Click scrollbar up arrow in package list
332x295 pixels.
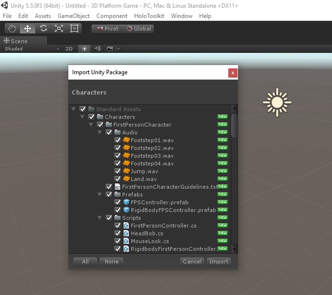click(x=234, y=109)
